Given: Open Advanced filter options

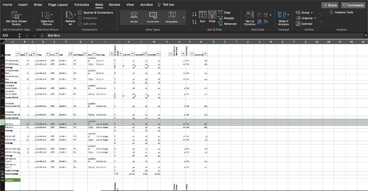Looking at the screenshot, I should [x=227, y=24].
